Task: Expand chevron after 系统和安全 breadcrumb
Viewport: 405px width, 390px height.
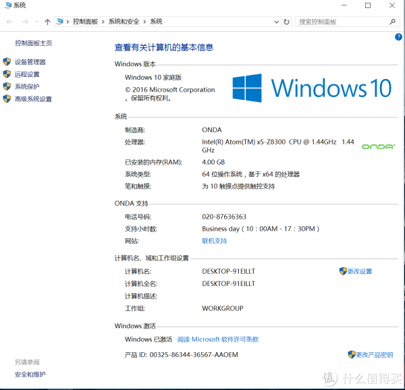Action: pyautogui.click(x=144, y=22)
